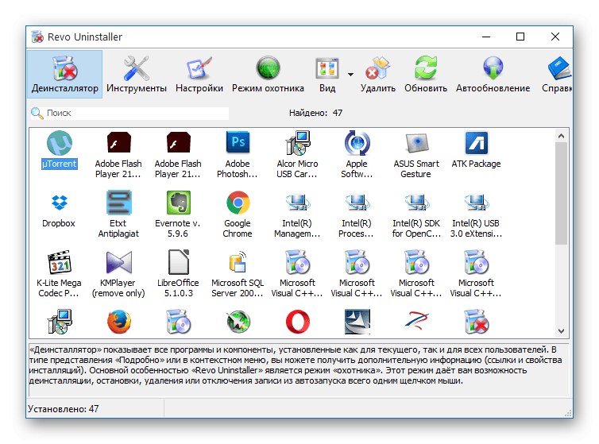Viewport: 599px width, 444px height.
Task: Select the Etxt Antiplagiat icon
Action: (118, 203)
